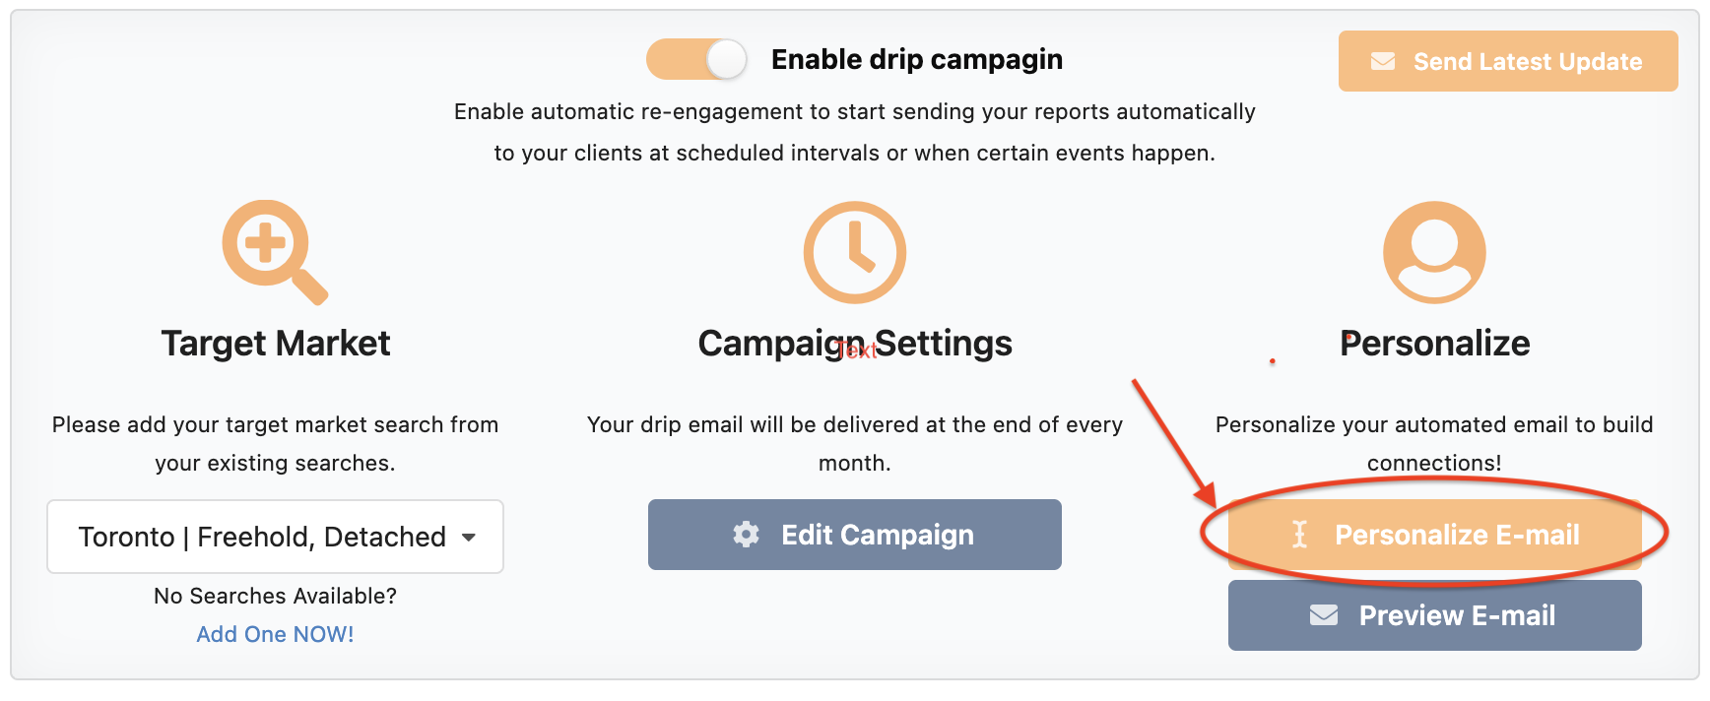The width and height of the screenshot is (1710, 701).
Task: Click the Personalize user avatar icon
Action: click(x=1434, y=252)
